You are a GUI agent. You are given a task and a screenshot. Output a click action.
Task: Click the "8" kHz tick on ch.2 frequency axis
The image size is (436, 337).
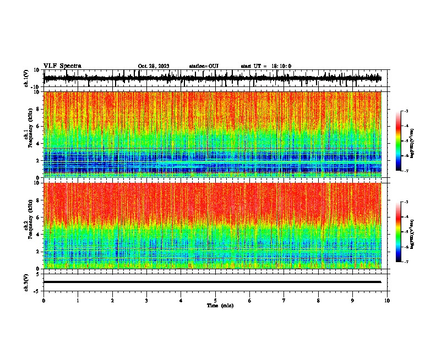tap(38, 200)
